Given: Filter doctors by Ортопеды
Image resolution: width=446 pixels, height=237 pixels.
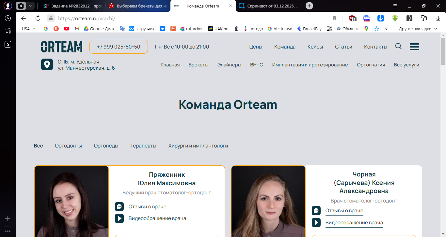Looking at the screenshot, I should click(x=106, y=146).
